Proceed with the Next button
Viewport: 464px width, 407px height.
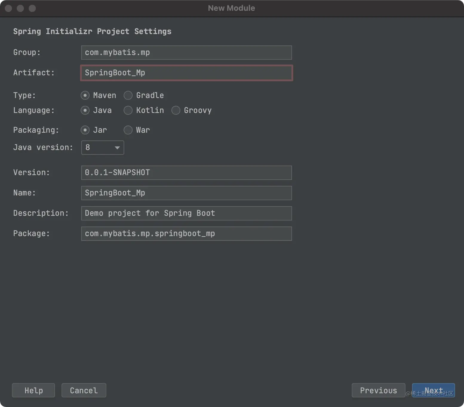tap(433, 390)
